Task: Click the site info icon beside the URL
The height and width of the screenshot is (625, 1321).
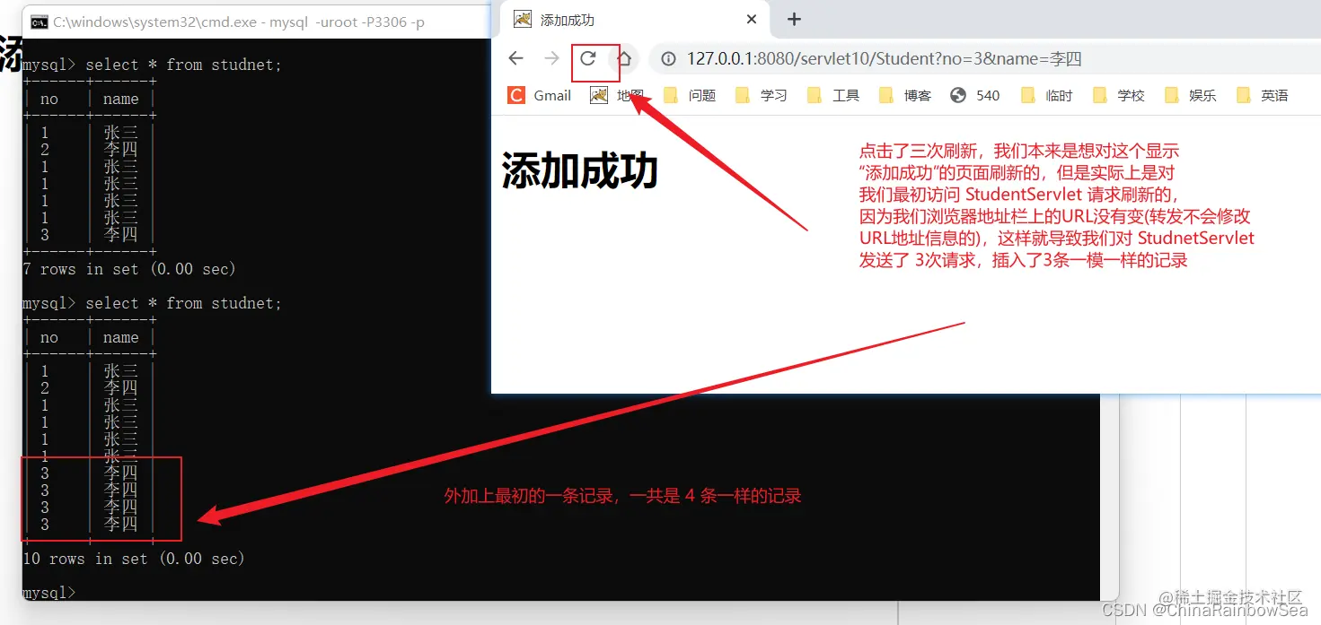Action: click(668, 57)
